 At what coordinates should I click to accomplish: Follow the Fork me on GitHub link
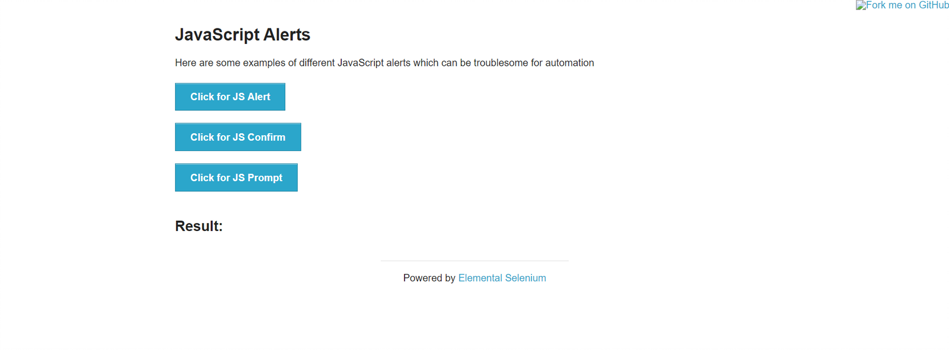point(907,5)
